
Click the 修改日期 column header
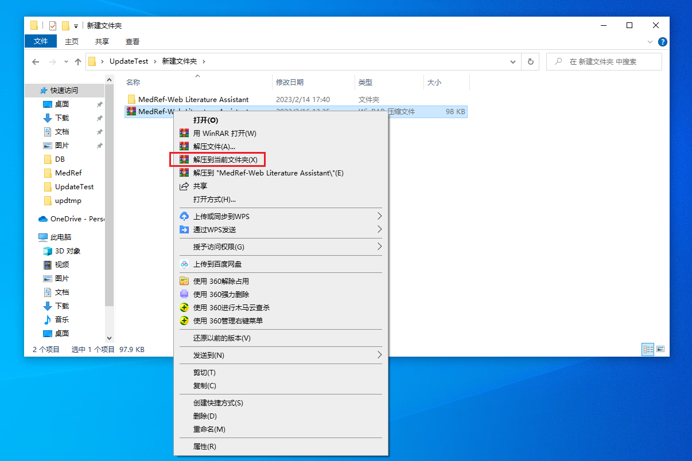(x=290, y=83)
